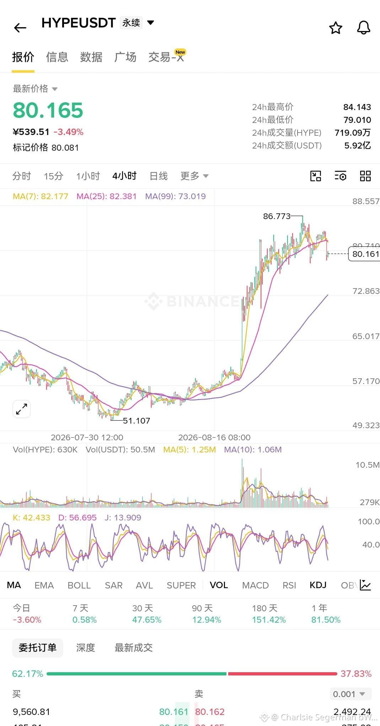Image resolution: width=380 pixels, height=726 pixels.
Task: Open the 广场 tab
Action: 125,57
